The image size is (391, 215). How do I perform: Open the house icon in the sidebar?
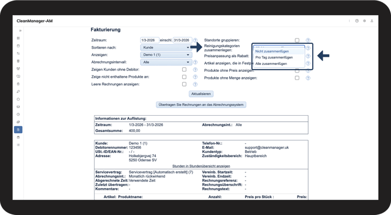[x=18, y=99]
